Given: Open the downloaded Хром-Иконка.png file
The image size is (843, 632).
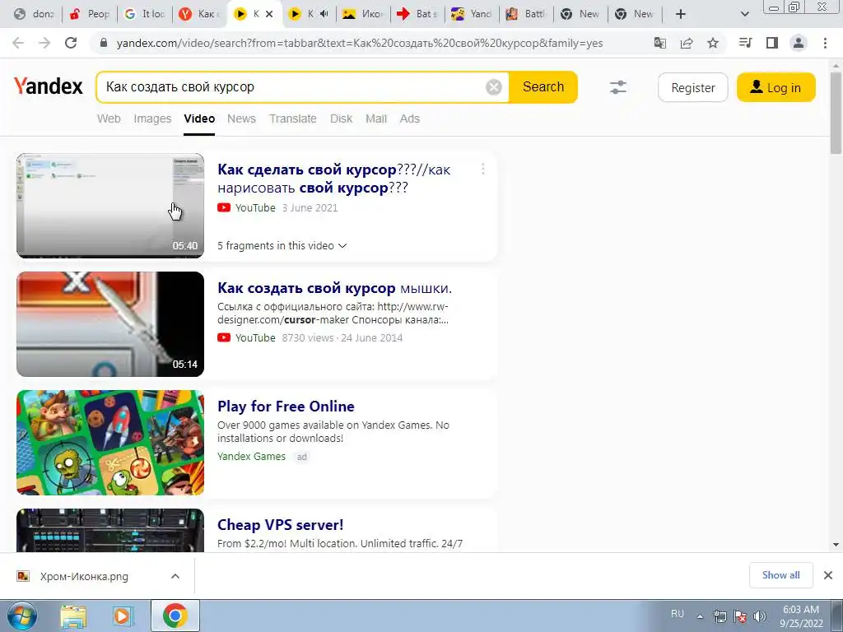Looking at the screenshot, I should pos(84,576).
